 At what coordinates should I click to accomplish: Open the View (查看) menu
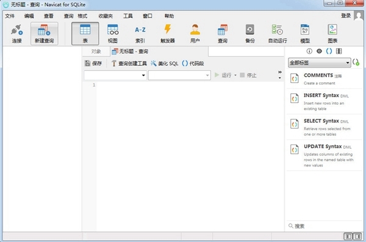49,16
